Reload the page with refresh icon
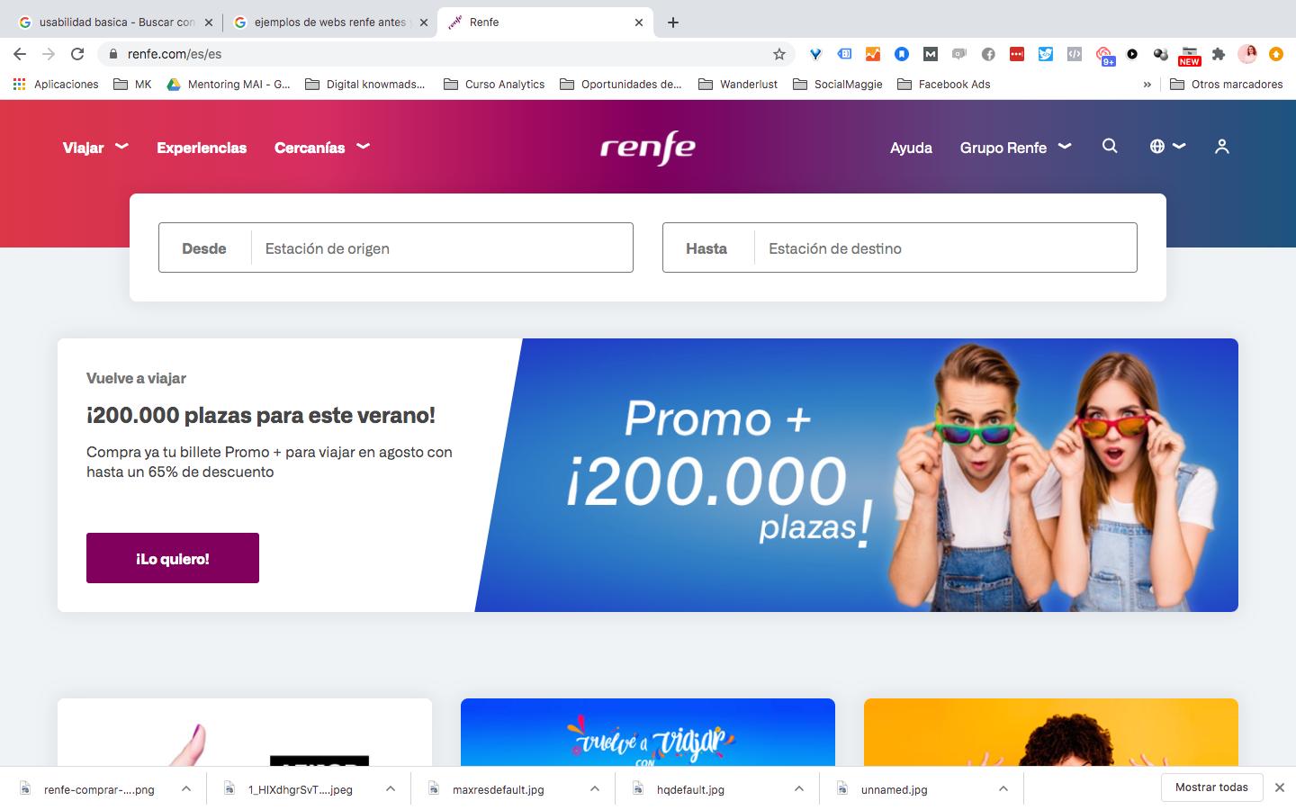1296x810 pixels. click(x=77, y=54)
